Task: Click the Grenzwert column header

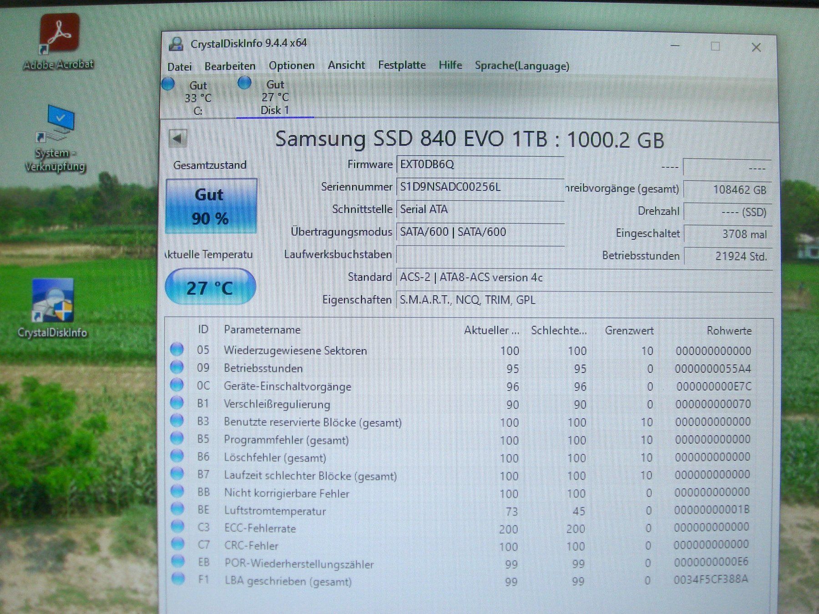Action: click(629, 331)
